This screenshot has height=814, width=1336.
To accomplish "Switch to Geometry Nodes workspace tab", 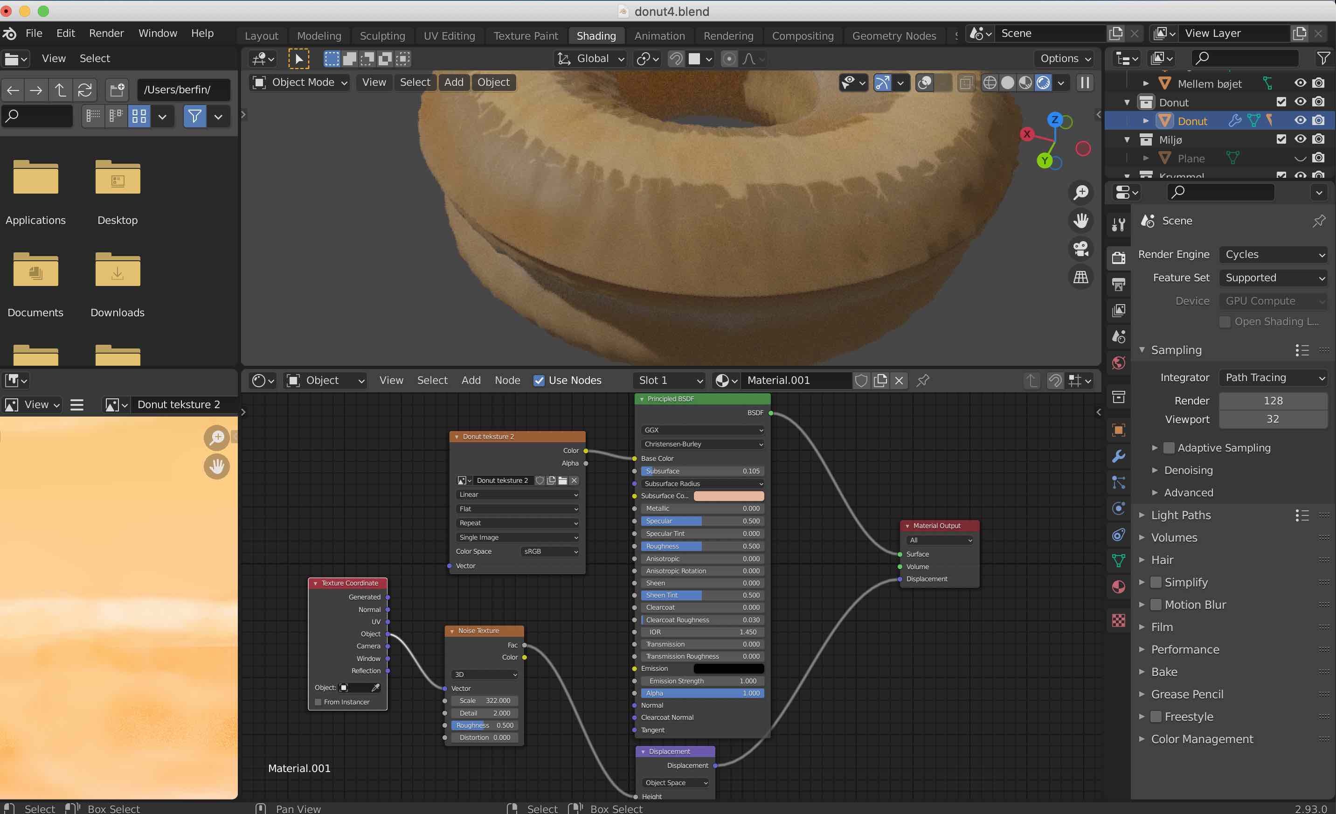I will pos(893,36).
